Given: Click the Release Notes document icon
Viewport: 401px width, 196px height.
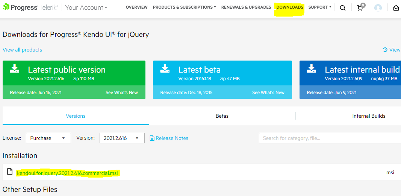Looking at the screenshot, I should pyautogui.click(x=152, y=138).
